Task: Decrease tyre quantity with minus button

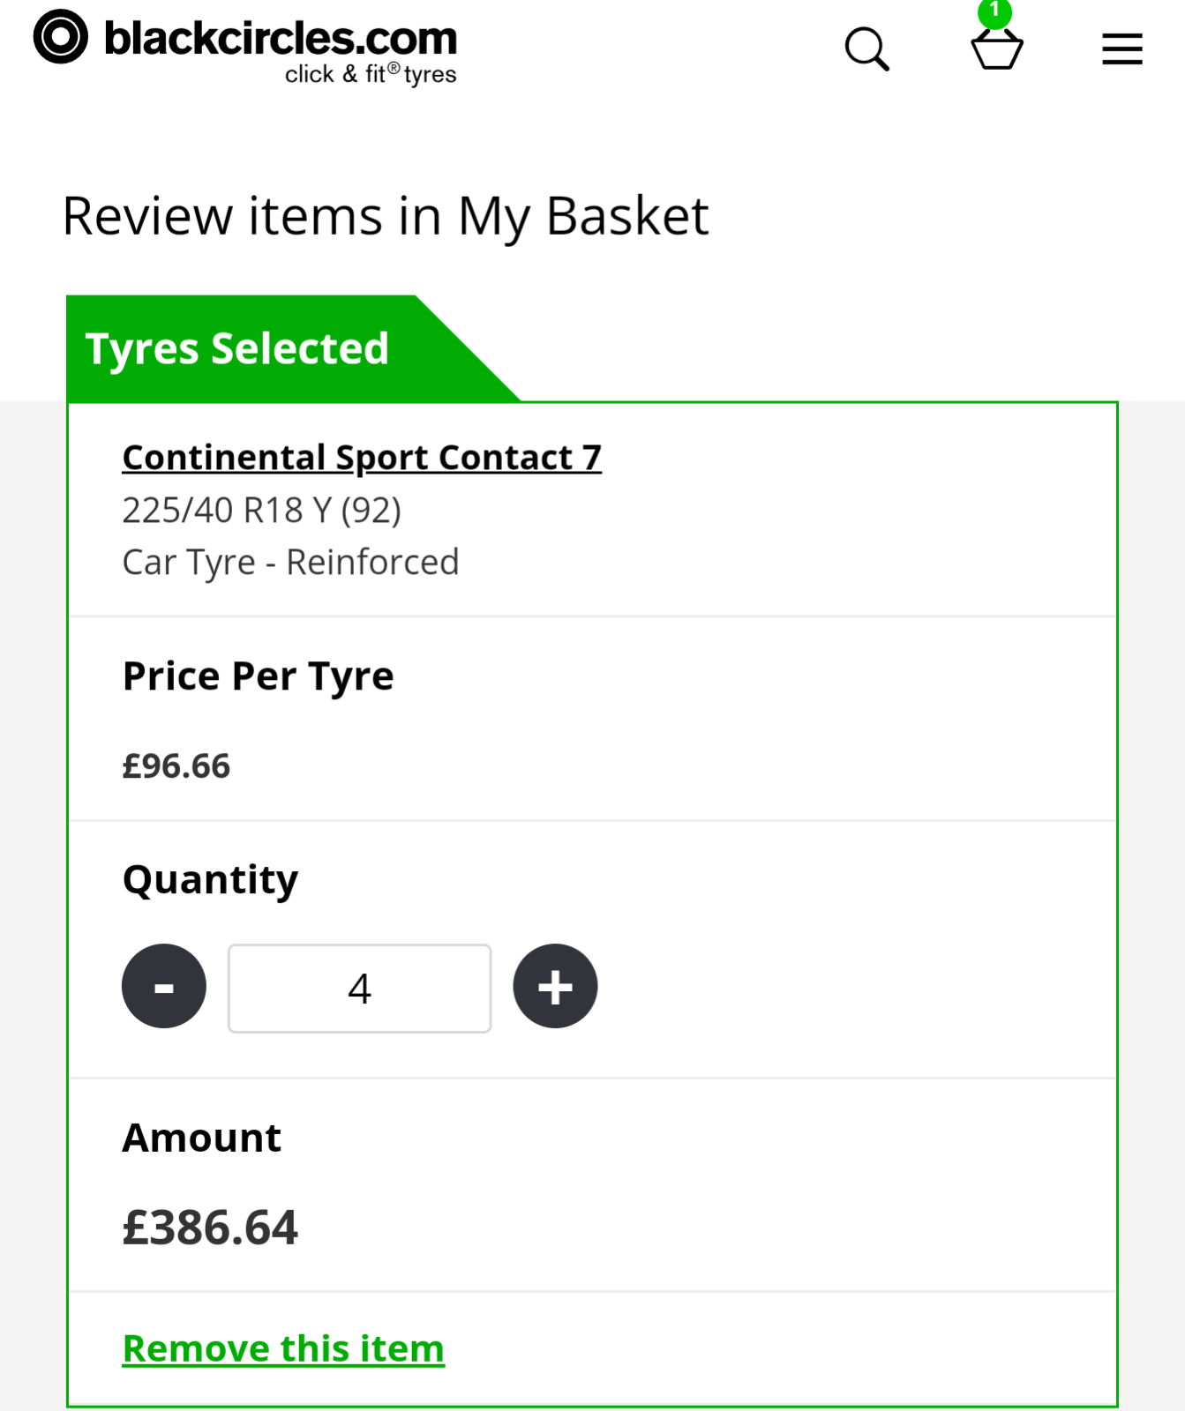Action: 164,986
